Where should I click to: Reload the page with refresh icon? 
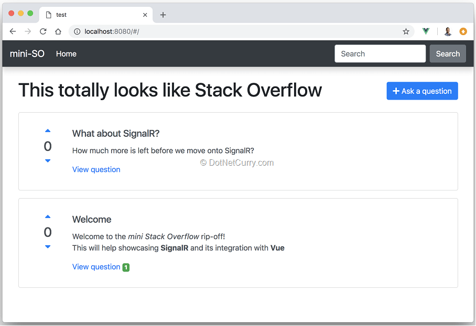click(x=43, y=31)
